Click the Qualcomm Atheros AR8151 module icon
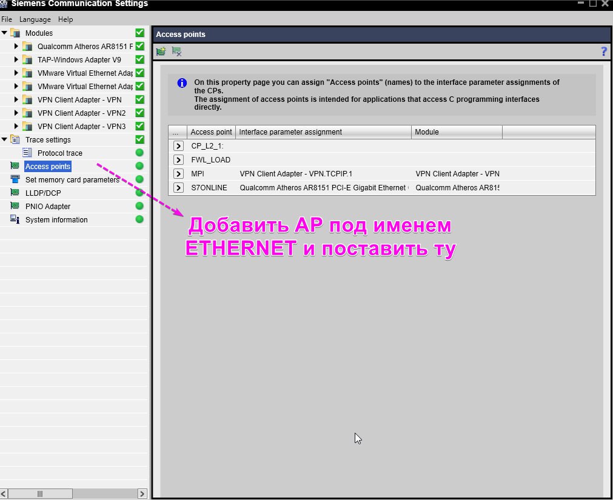 [27, 47]
